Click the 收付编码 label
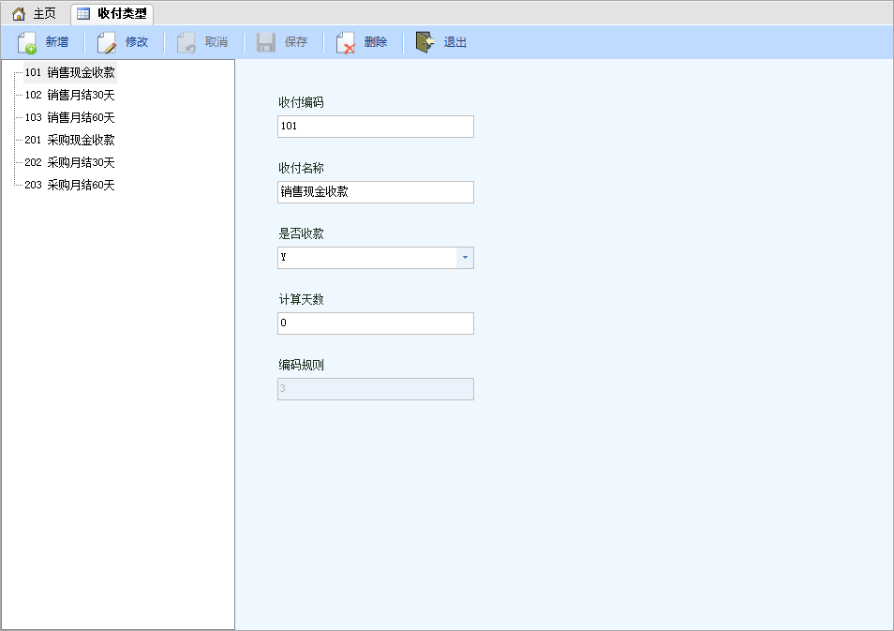This screenshot has width=894, height=631. click(301, 103)
